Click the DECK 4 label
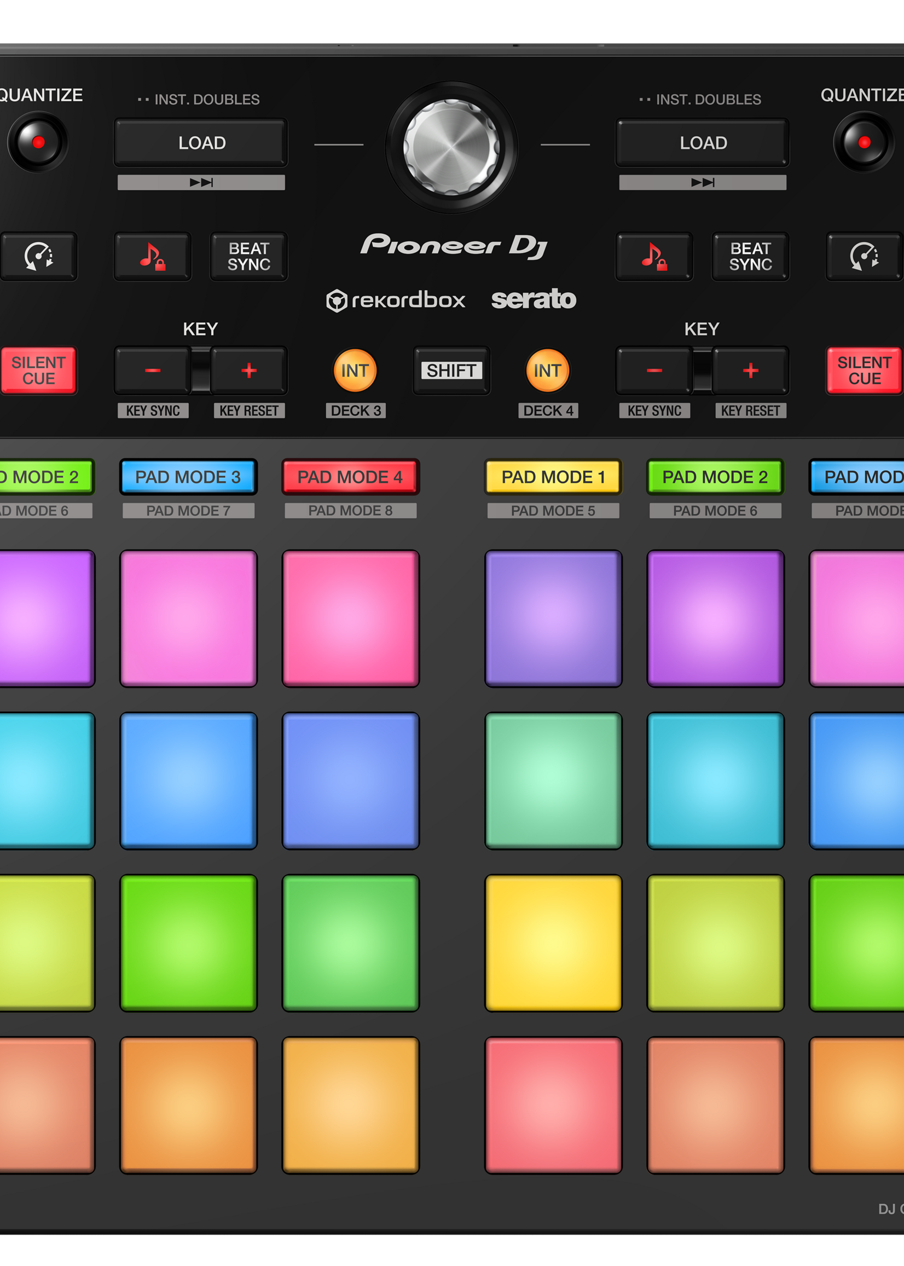Screen dimensions: 904x1266 (548, 411)
